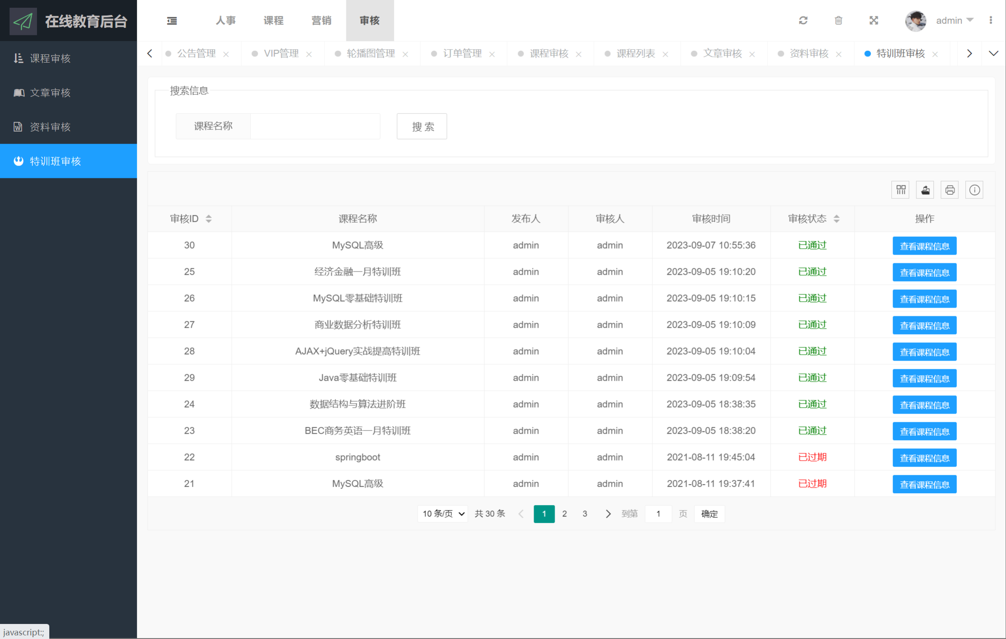Open the column filter grid icon
The width and height of the screenshot is (1006, 639).
point(900,190)
